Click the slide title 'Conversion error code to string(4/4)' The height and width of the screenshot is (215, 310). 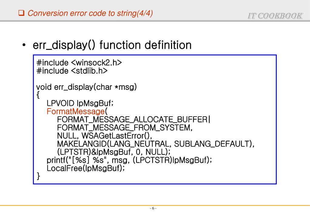tap(90, 13)
